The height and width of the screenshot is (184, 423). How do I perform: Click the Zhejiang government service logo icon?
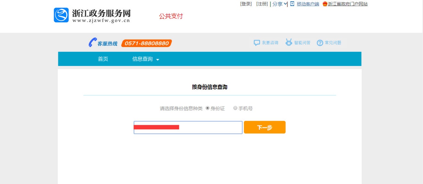click(x=61, y=15)
